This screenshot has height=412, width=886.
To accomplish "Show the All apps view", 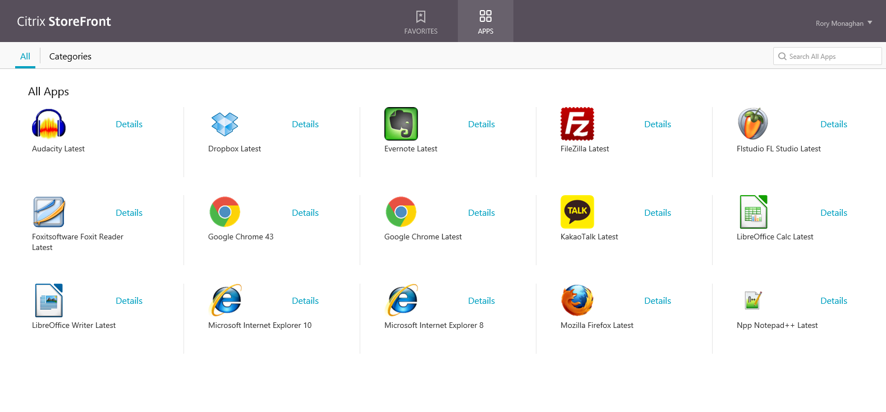I will (25, 57).
